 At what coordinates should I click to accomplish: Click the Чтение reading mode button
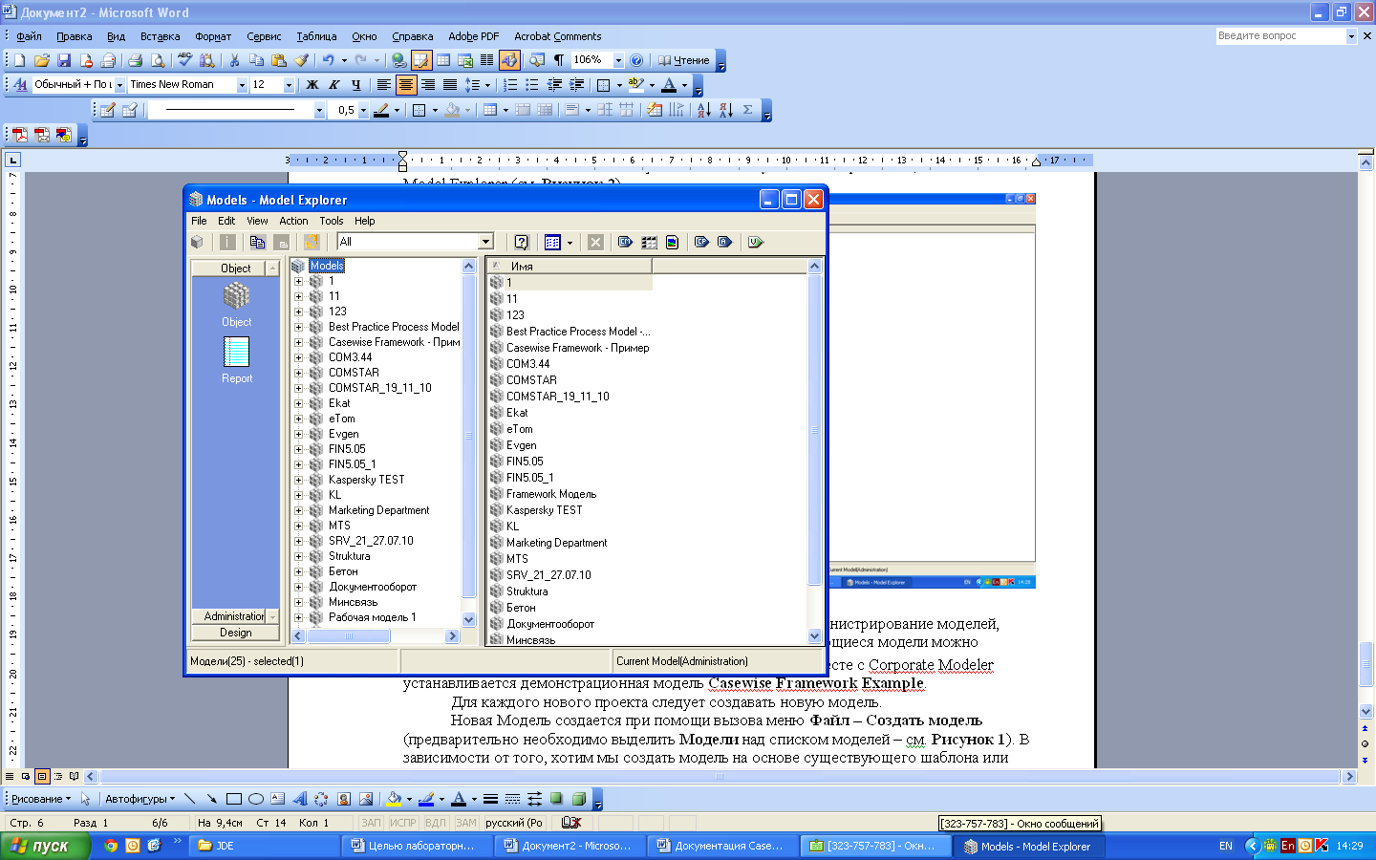[x=683, y=60]
